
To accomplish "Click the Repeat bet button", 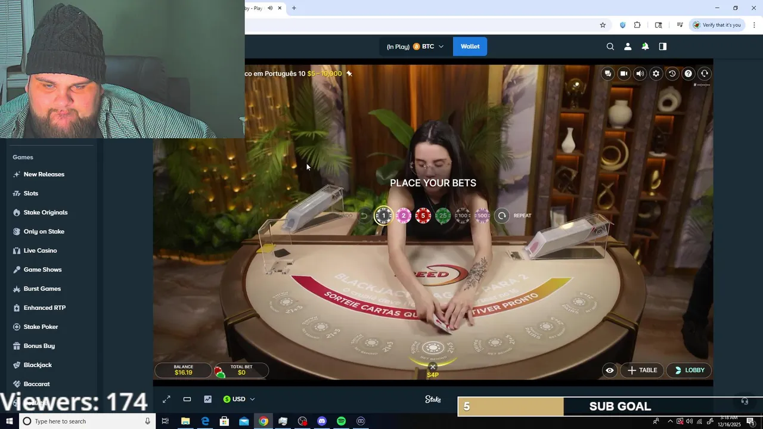I will [x=502, y=216].
